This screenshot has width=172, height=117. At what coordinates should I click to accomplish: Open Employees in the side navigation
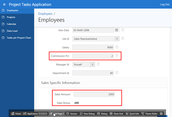click(12, 10)
